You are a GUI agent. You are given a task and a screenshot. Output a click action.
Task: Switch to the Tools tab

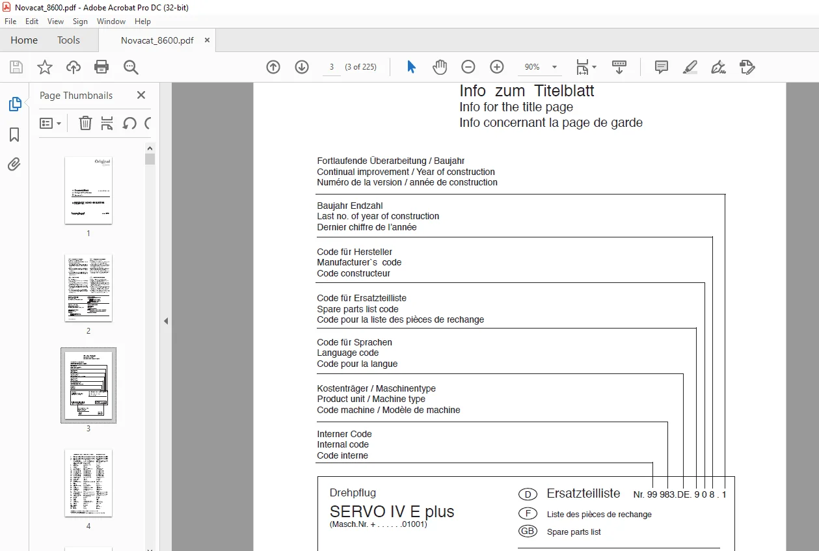pyautogui.click(x=68, y=40)
